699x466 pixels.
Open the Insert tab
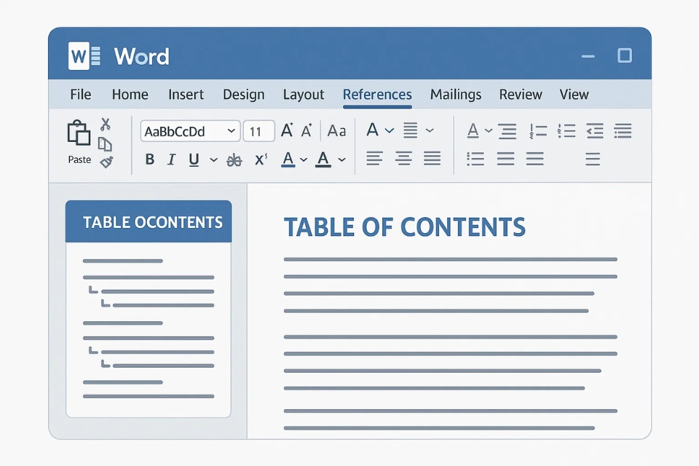(186, 95)
